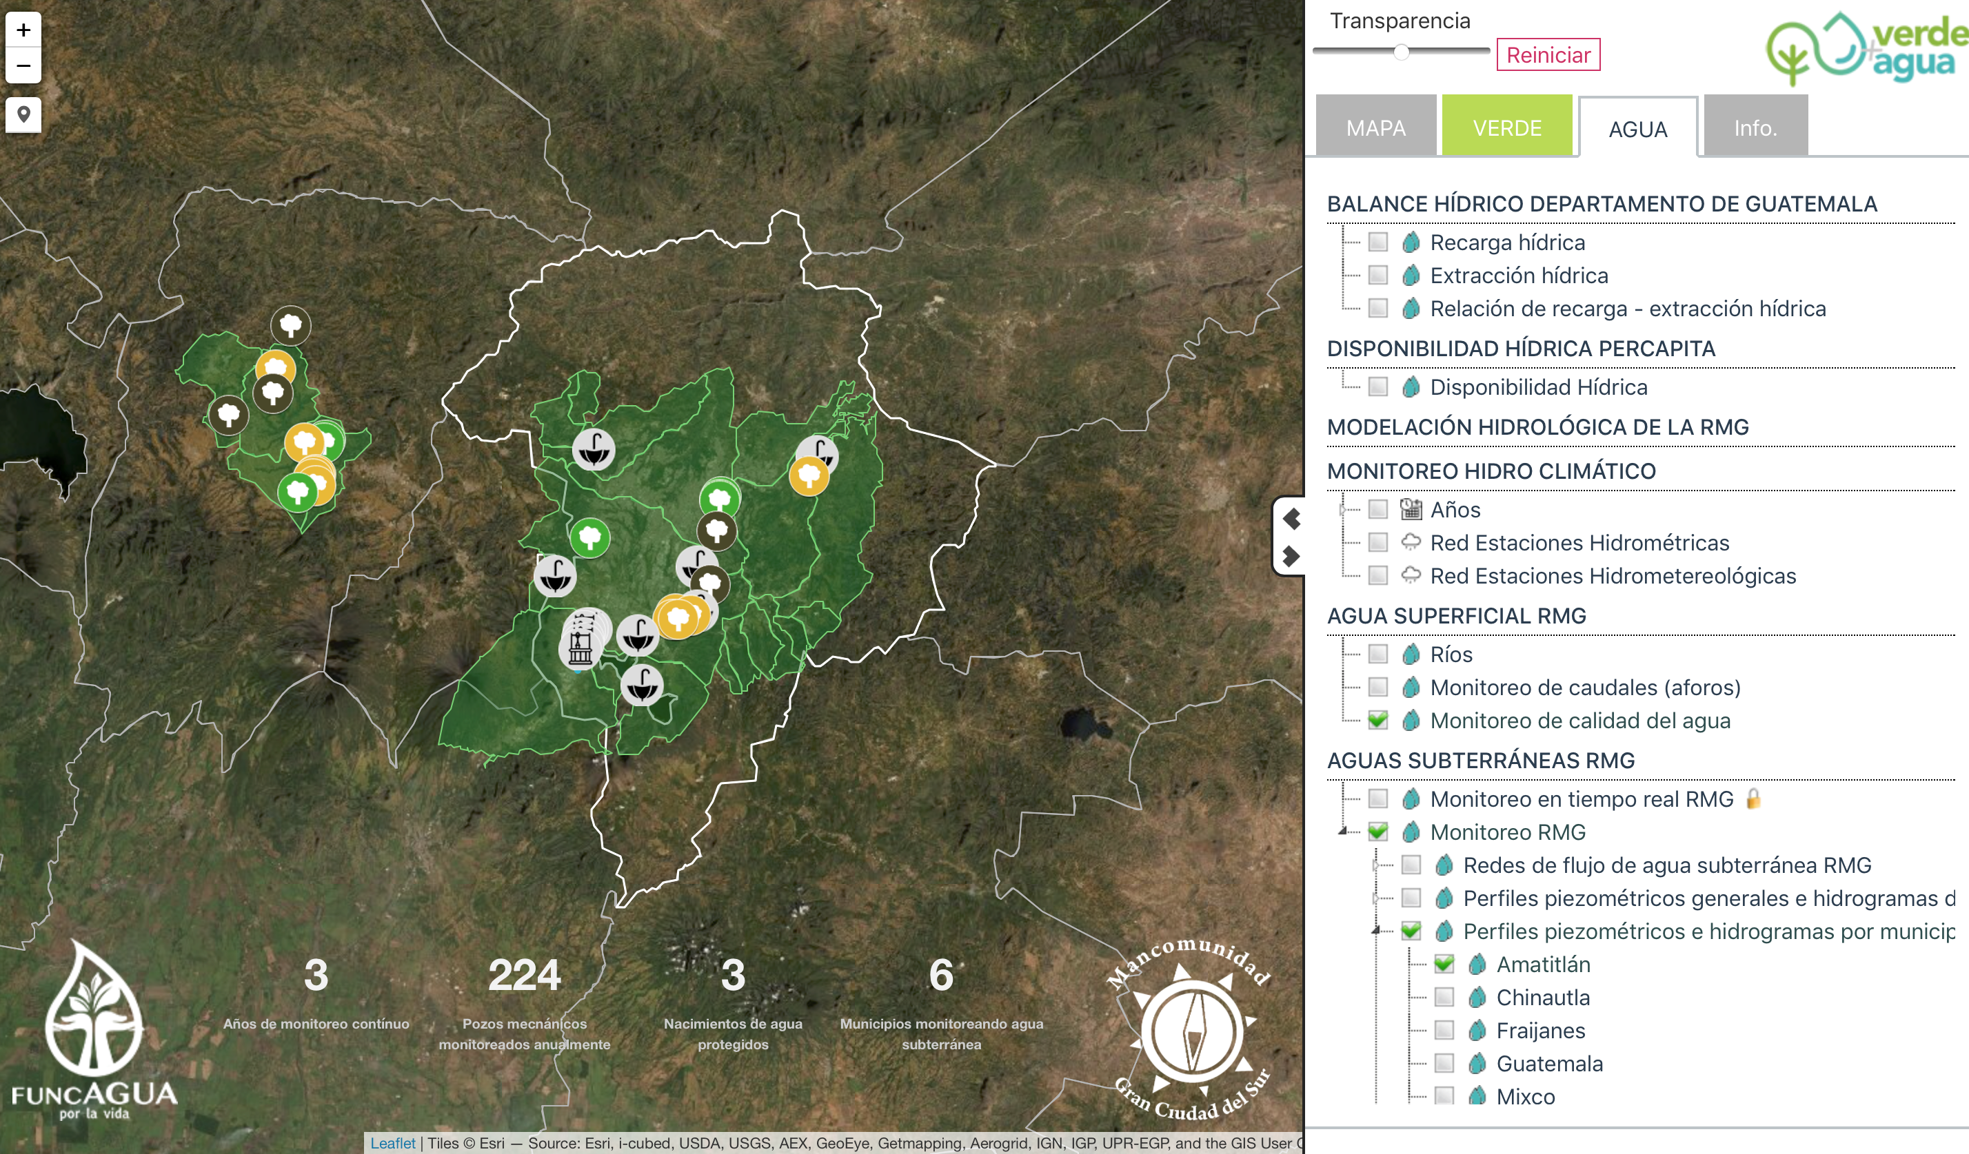Click the right arrow on panel handle

(1291, 556)
